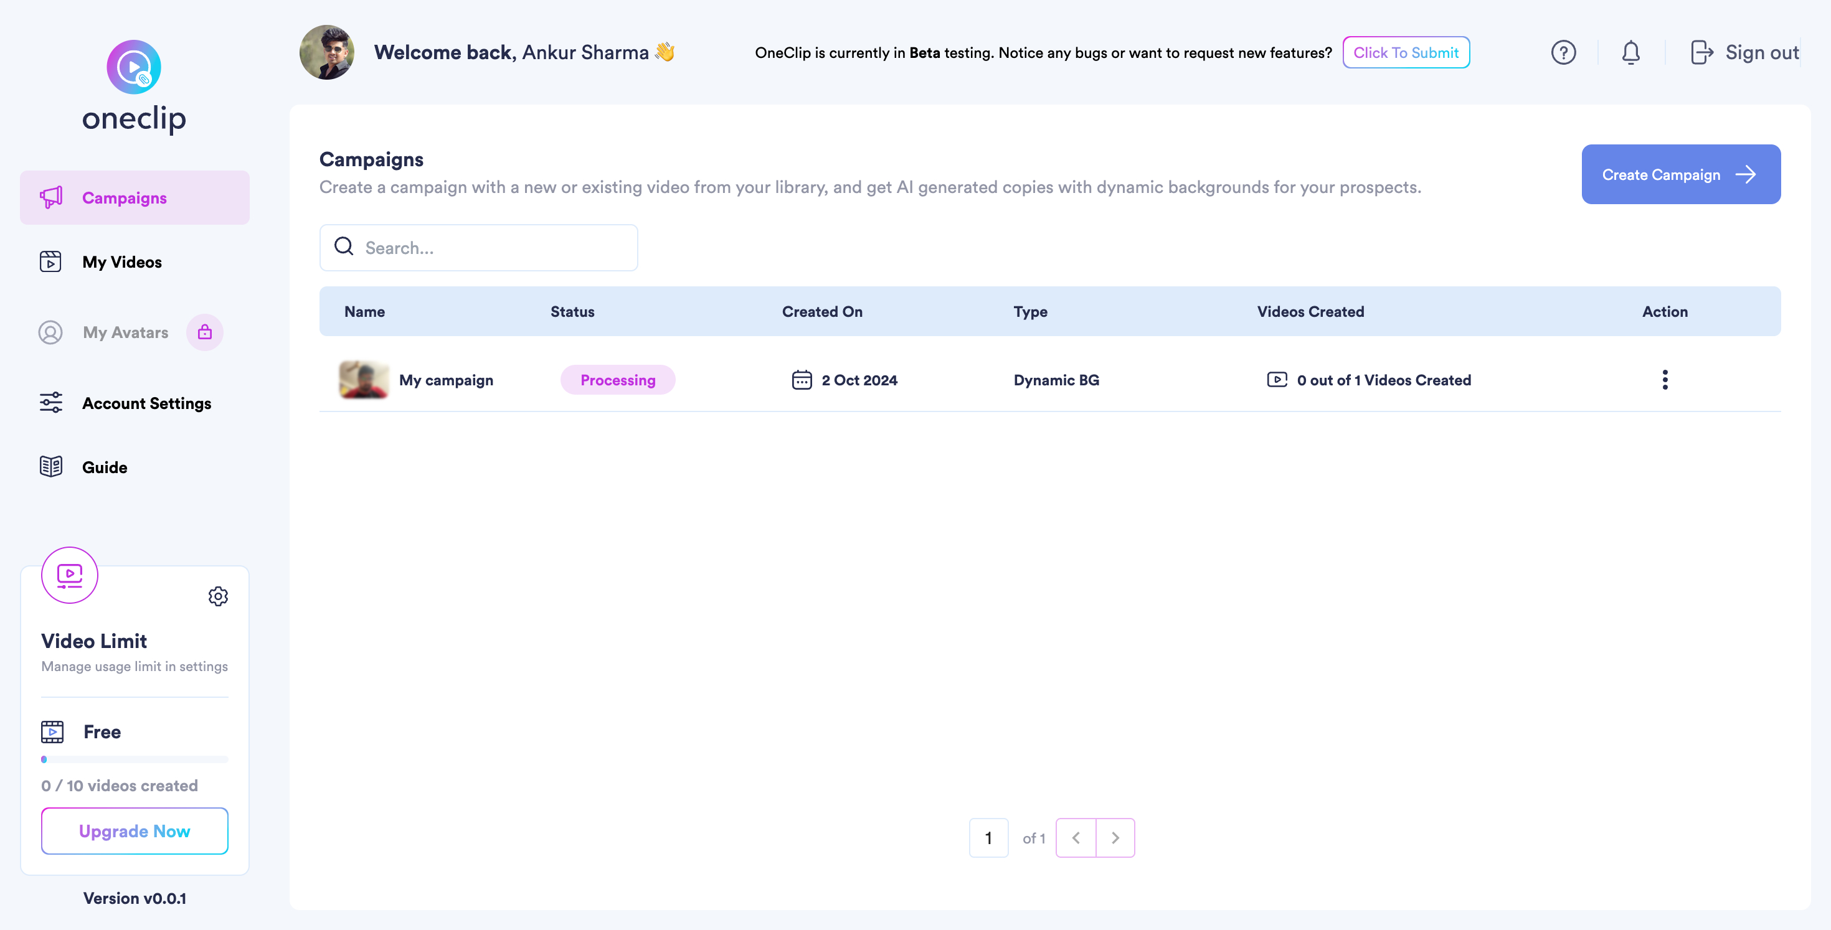Open the Campaigns sidebar item
The width and height of the screenshot is (1831, 930).
click(x=135, y=197)
